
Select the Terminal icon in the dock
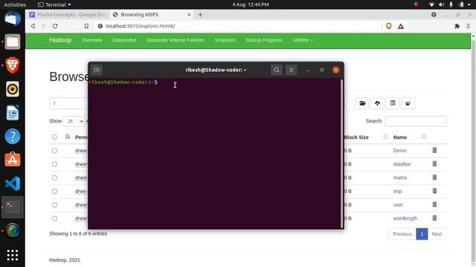pyautogui.click(x=13, y=207)
